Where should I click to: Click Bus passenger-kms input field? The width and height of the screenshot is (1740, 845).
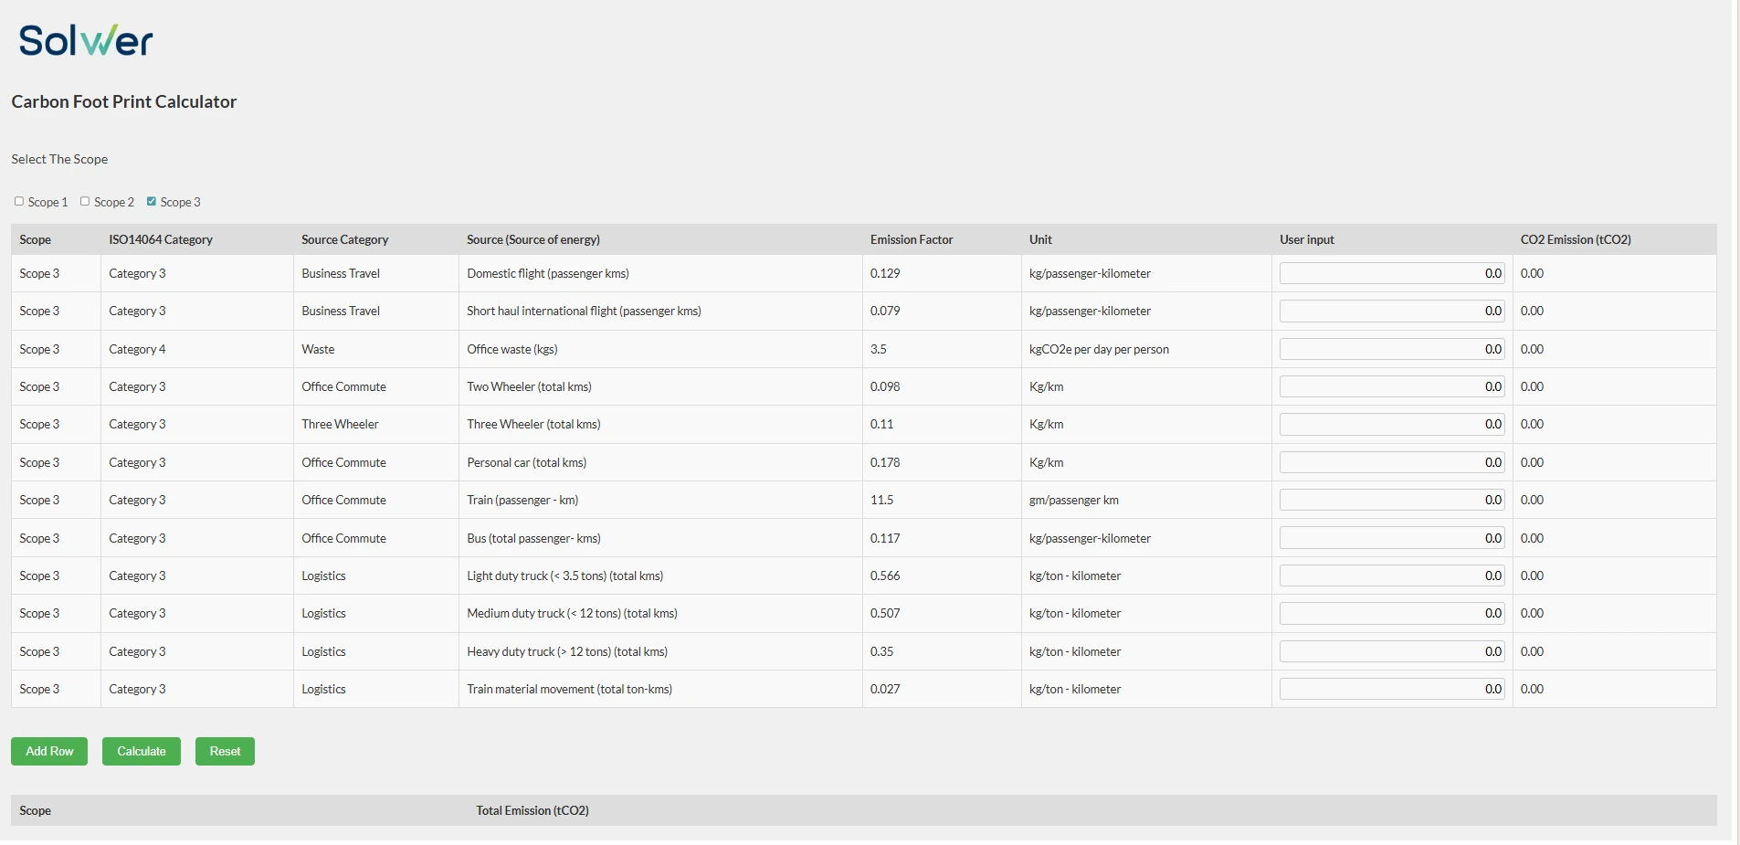click(x=1391, y=539)
